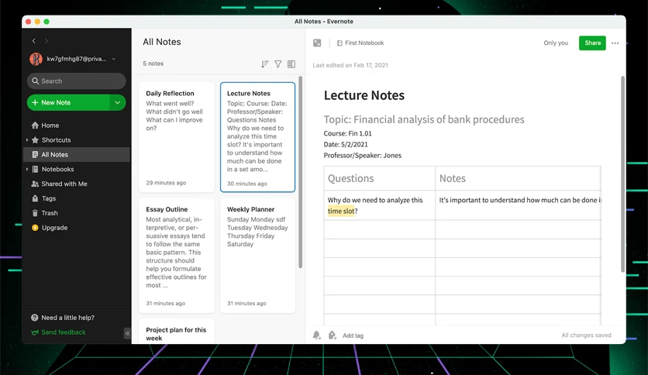Open the New Note dropdown arrow
Viewport: 648px width, 375px height.
click(118, 102)
